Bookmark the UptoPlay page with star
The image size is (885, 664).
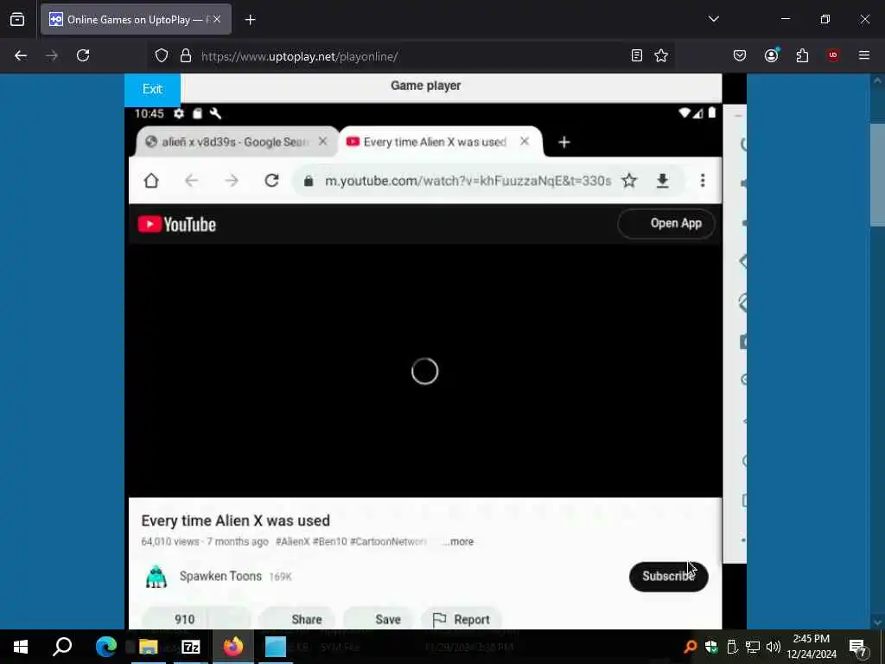click(661, 55)
